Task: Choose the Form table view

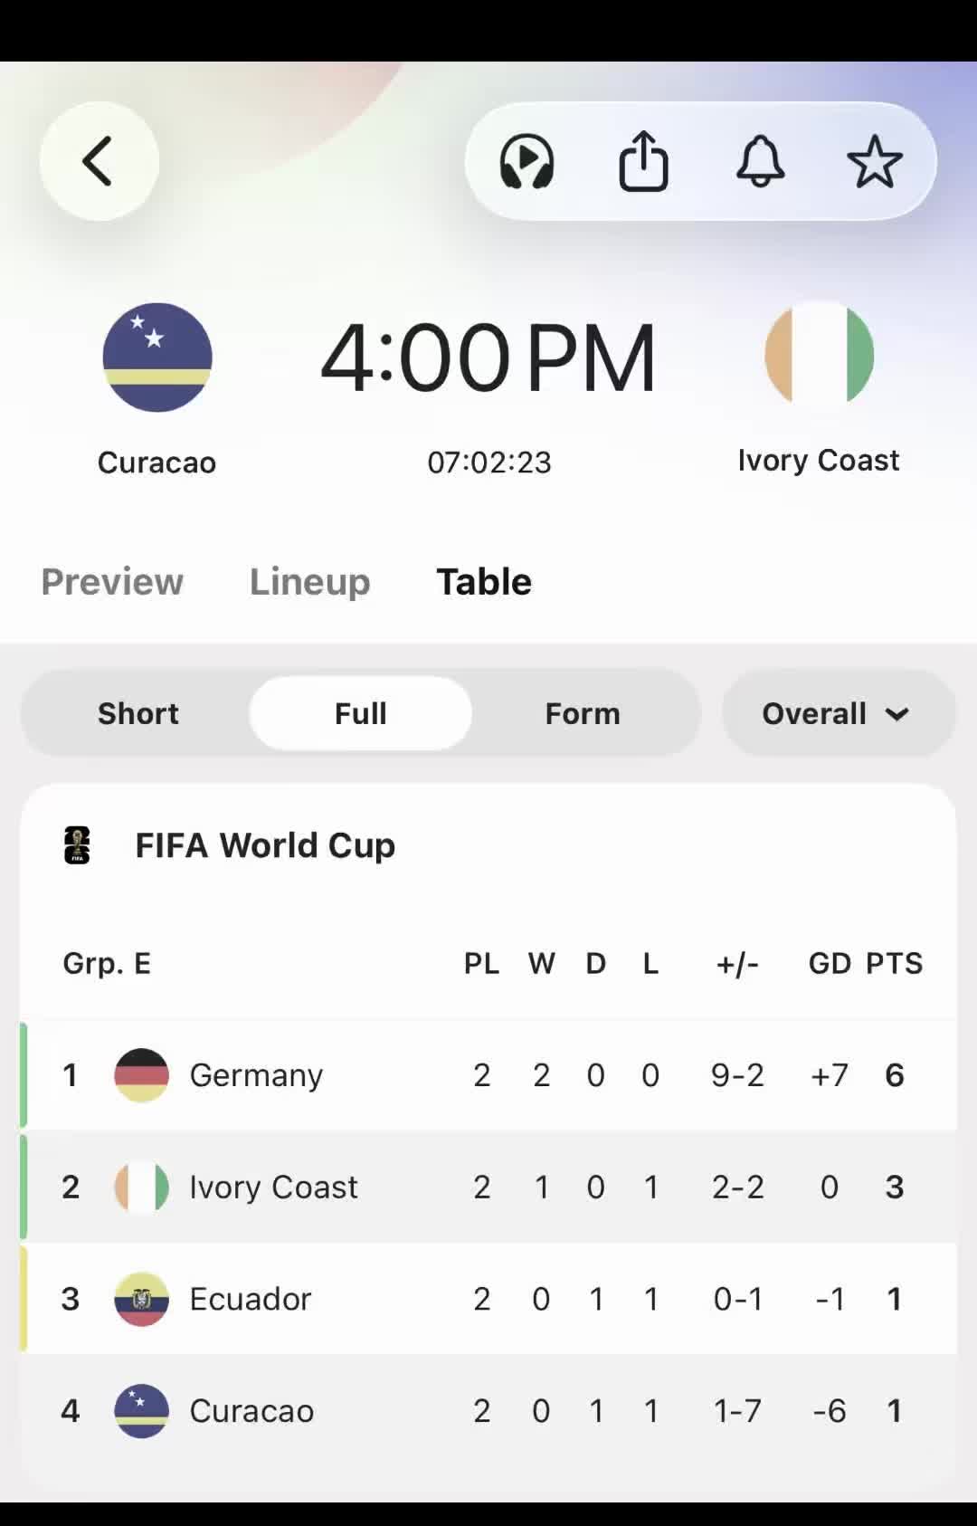Action: (x=583, y=713)
